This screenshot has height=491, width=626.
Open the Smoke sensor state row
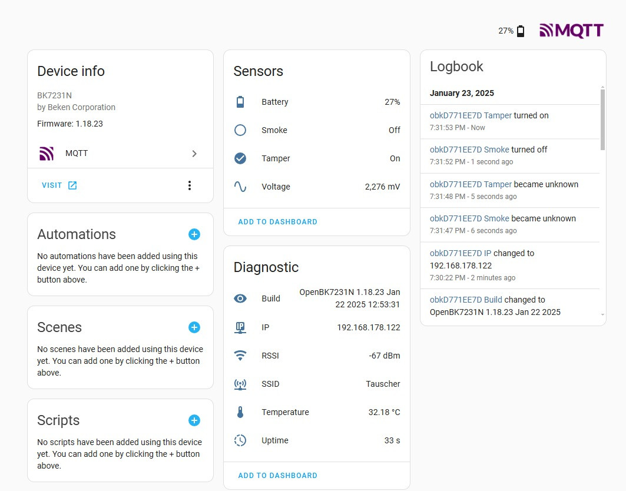[x=317, y=130]
